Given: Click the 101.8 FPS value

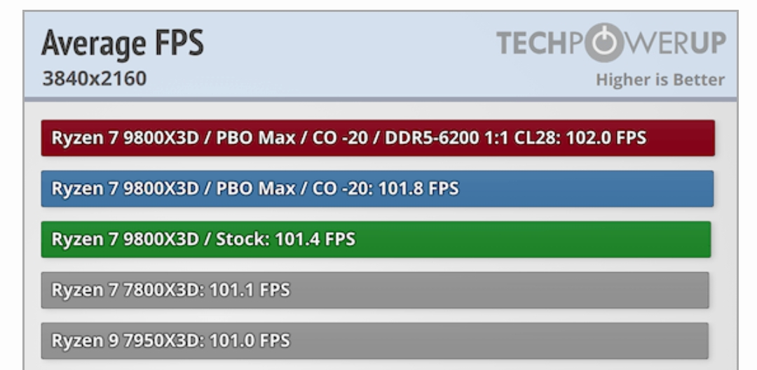Looking at the screenshot, I should [x=418, y=188].
